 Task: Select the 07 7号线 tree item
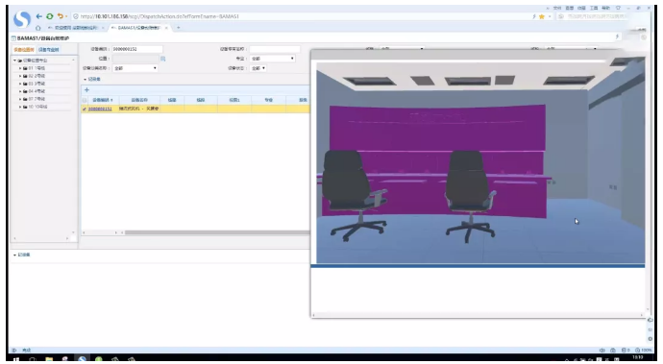tap(37, 99)
